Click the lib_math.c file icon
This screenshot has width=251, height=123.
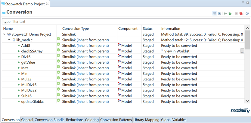(14, 40)
